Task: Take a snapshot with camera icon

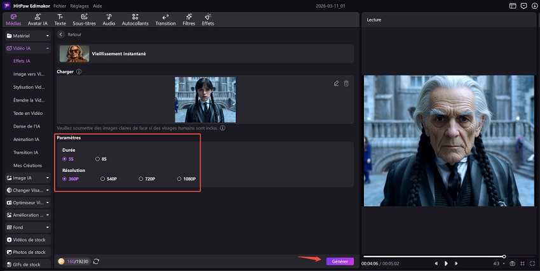Action: [x=513, y=263]
